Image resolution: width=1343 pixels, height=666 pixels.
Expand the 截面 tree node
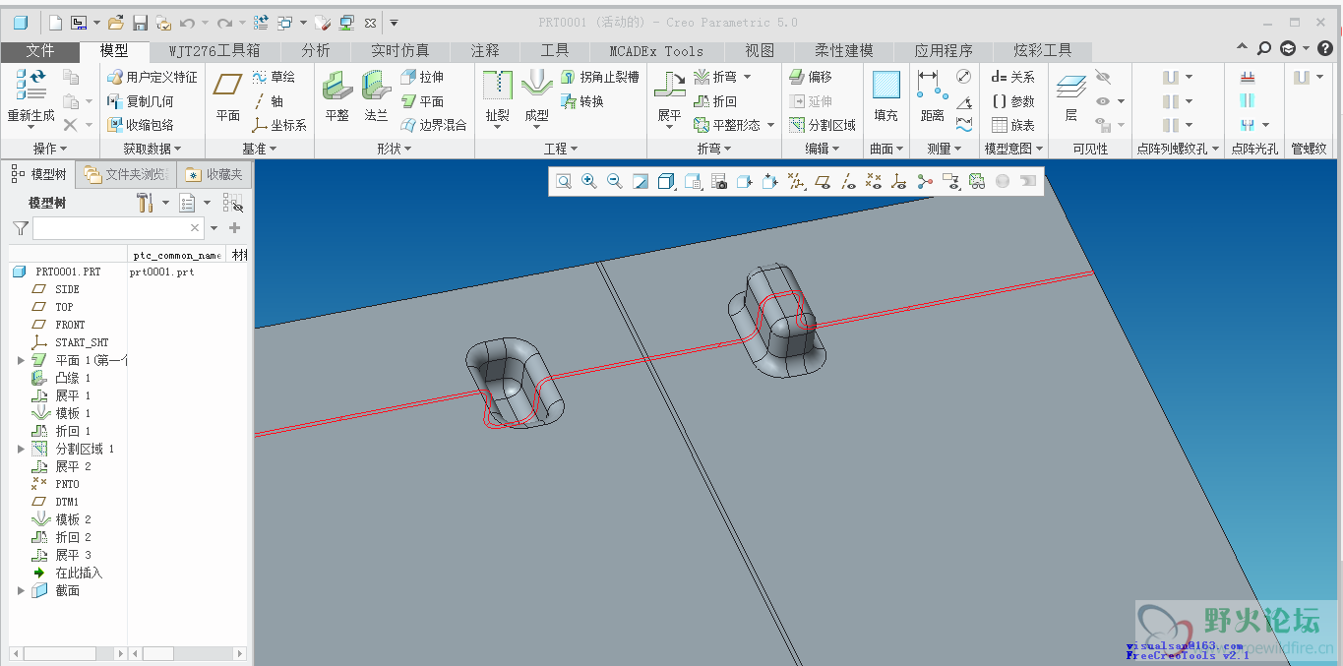coord(21,590)
